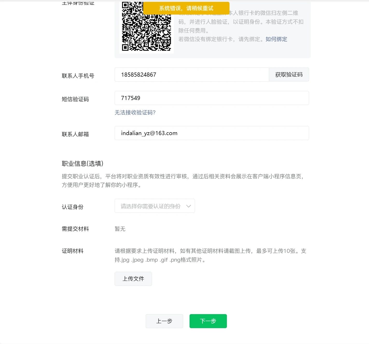Screen dimensions: 369x344
Task: Open the 如何绑定 link
Action: (x=276, y=39)
